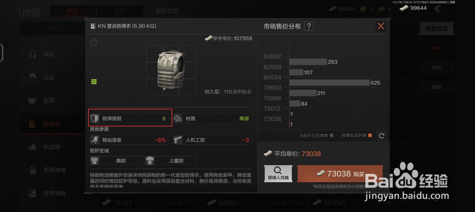This screenshot has height=212, width=475.
Task: Click the back arrow in the top-right
Action: tap(438, 8)
